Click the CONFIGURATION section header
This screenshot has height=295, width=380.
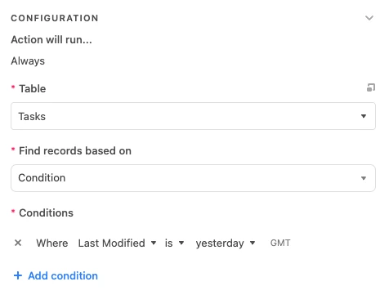(55, 18)
